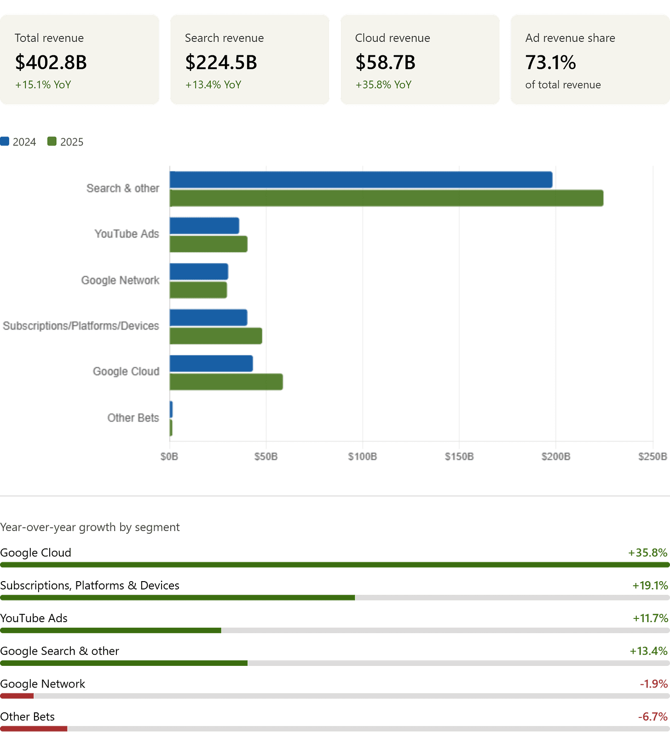Click the blue 2024 legend swatch
This screenshot has height=746, width=670.
[5, 141]
